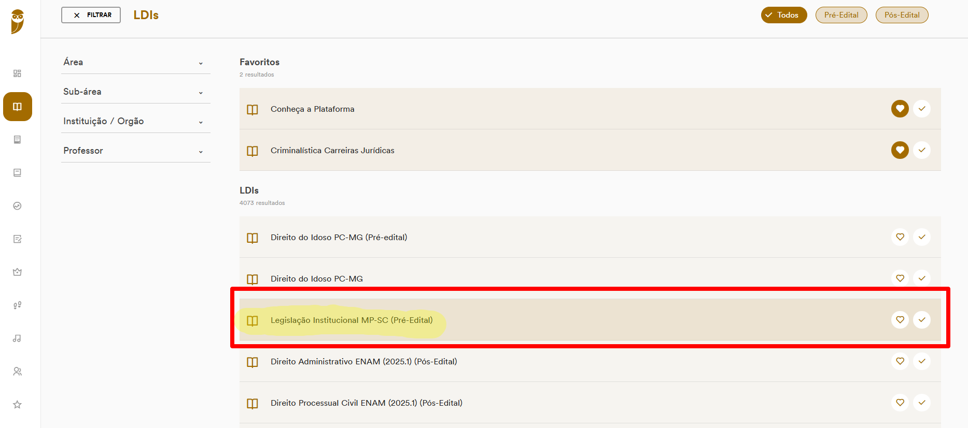The height and width of the screenshot is (428, 968).
Task: Click book icon beside Direito do Idoso PC-MG (Pré-edital)
Action: click(252, 238)
